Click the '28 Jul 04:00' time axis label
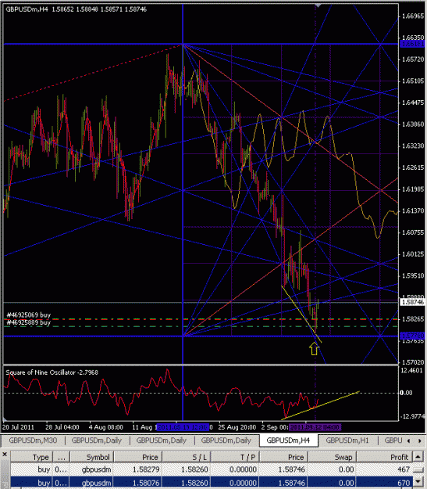 (x=62, y=427)
